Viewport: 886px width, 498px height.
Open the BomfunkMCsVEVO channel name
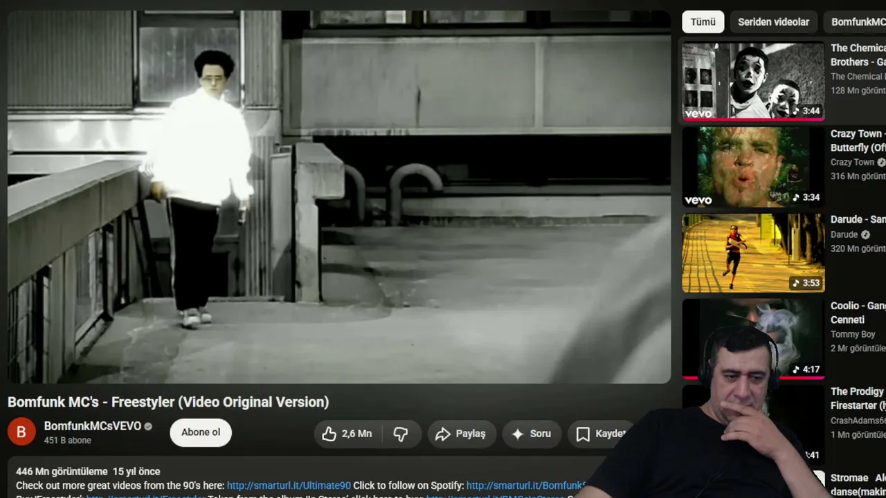pos(93,426)
